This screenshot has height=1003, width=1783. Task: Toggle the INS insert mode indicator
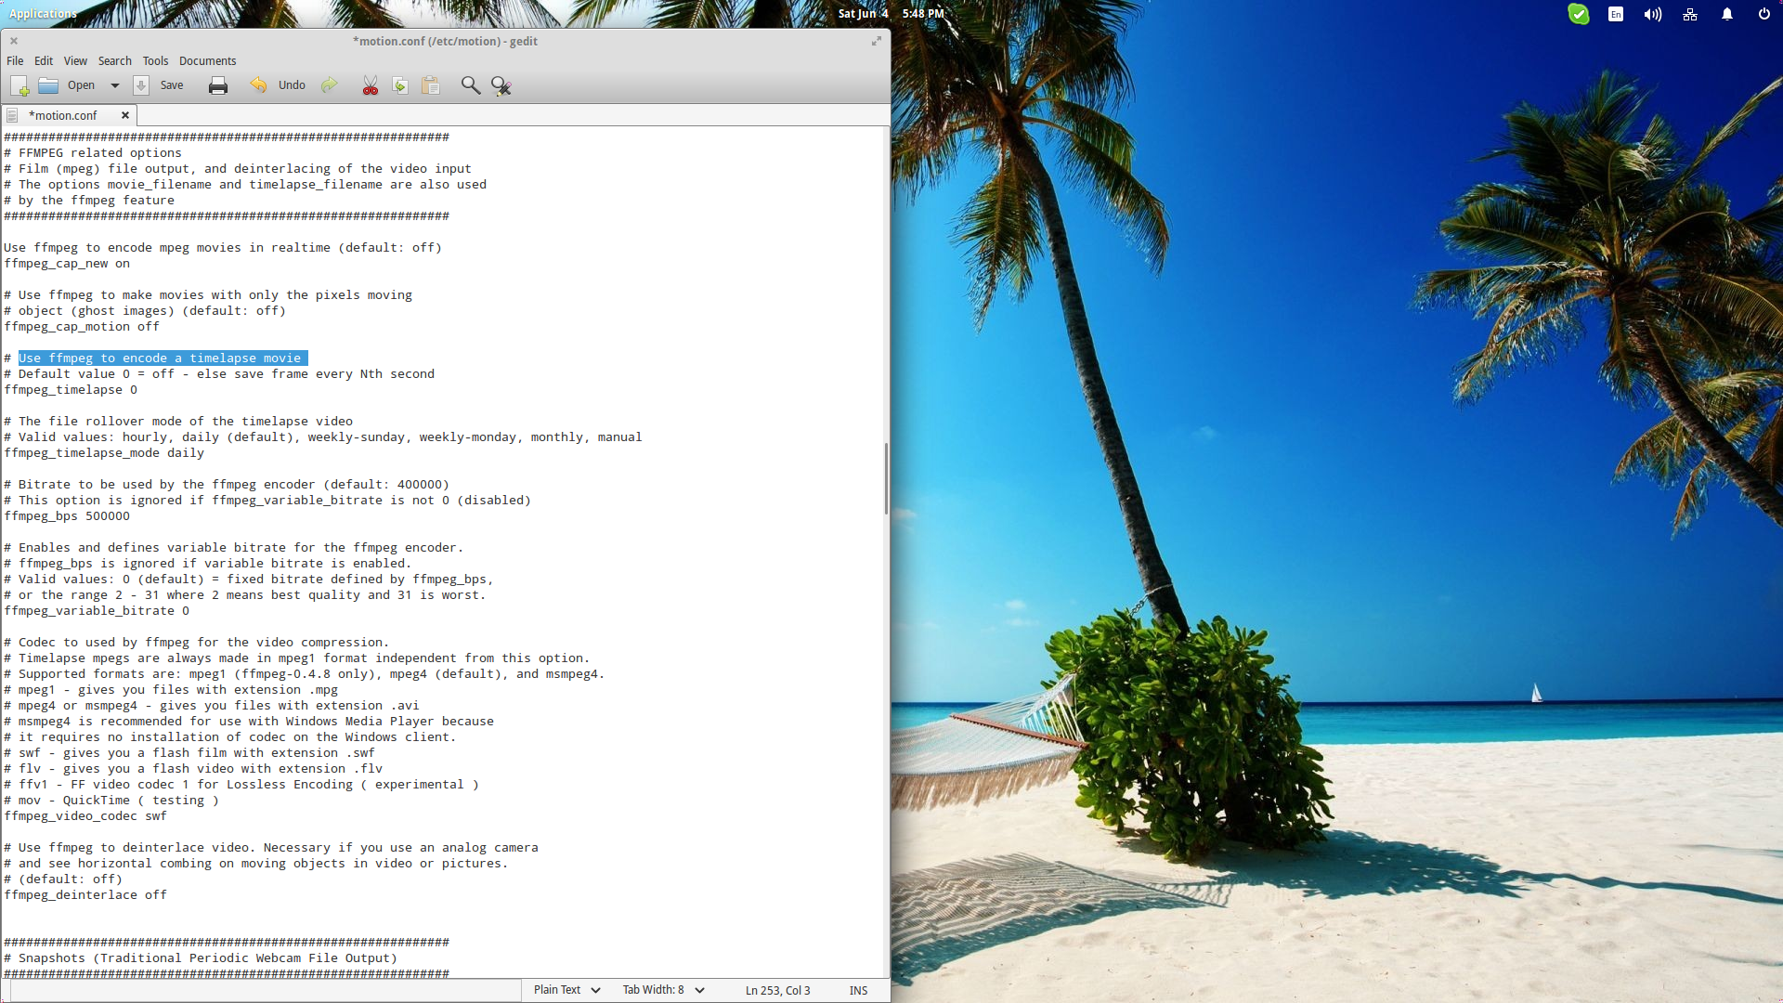(x=858, y=991)
